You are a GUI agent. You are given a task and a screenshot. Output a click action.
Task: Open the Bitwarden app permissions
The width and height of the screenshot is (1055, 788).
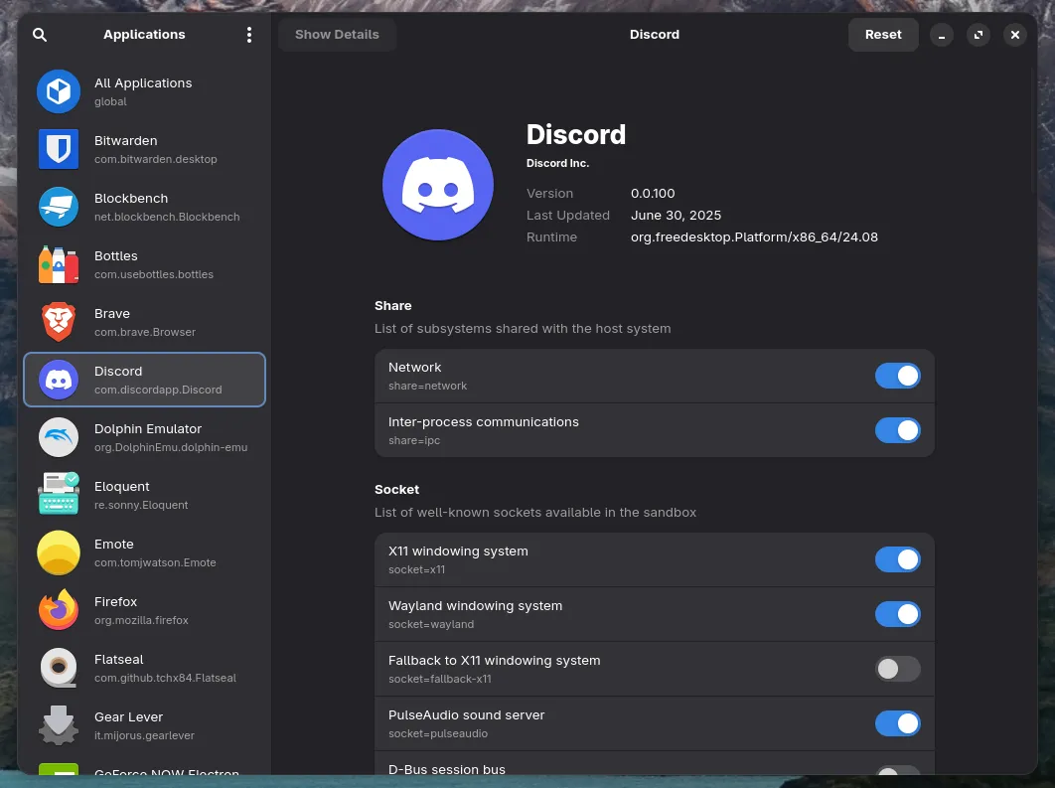(144, 149)
